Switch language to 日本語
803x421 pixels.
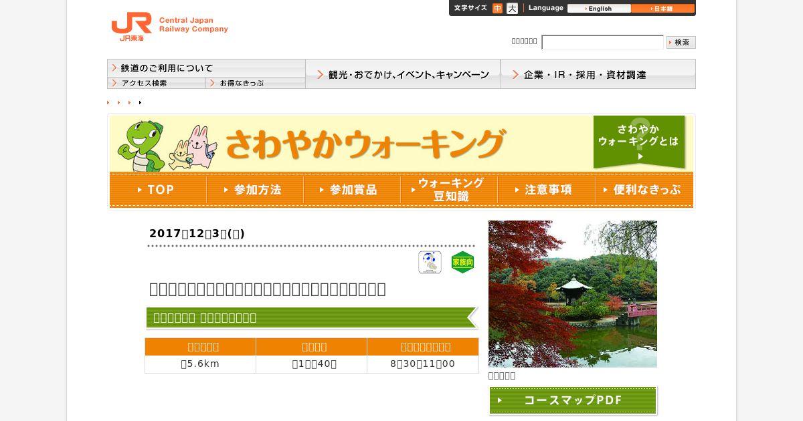click(x=662, y=9)
